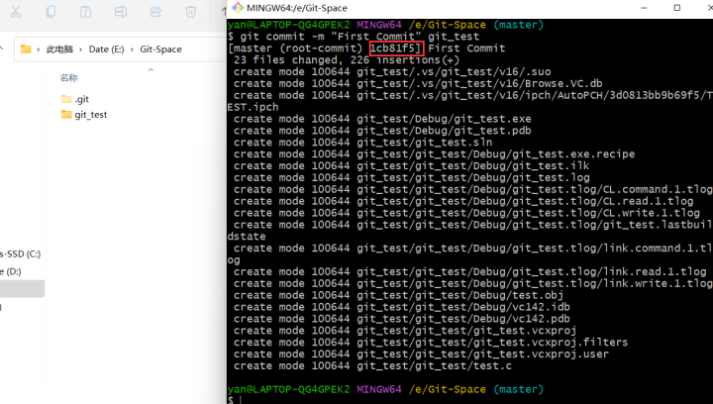Expand chevron between 此电脑 and Date (E:)

point(81,50)
